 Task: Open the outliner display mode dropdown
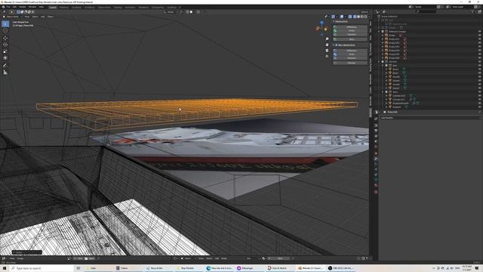[x=386, y=12]
